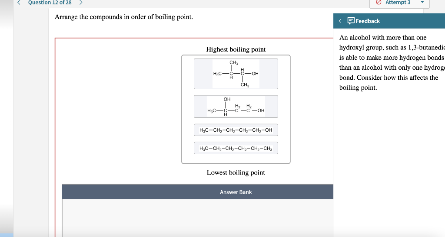This screenshot has height=237, width=445.
Task: Click the empty Answer Bank drop area
Action: (x=198, y=218)
